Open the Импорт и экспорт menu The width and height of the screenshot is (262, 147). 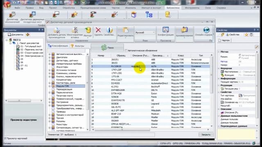(151, 8)
